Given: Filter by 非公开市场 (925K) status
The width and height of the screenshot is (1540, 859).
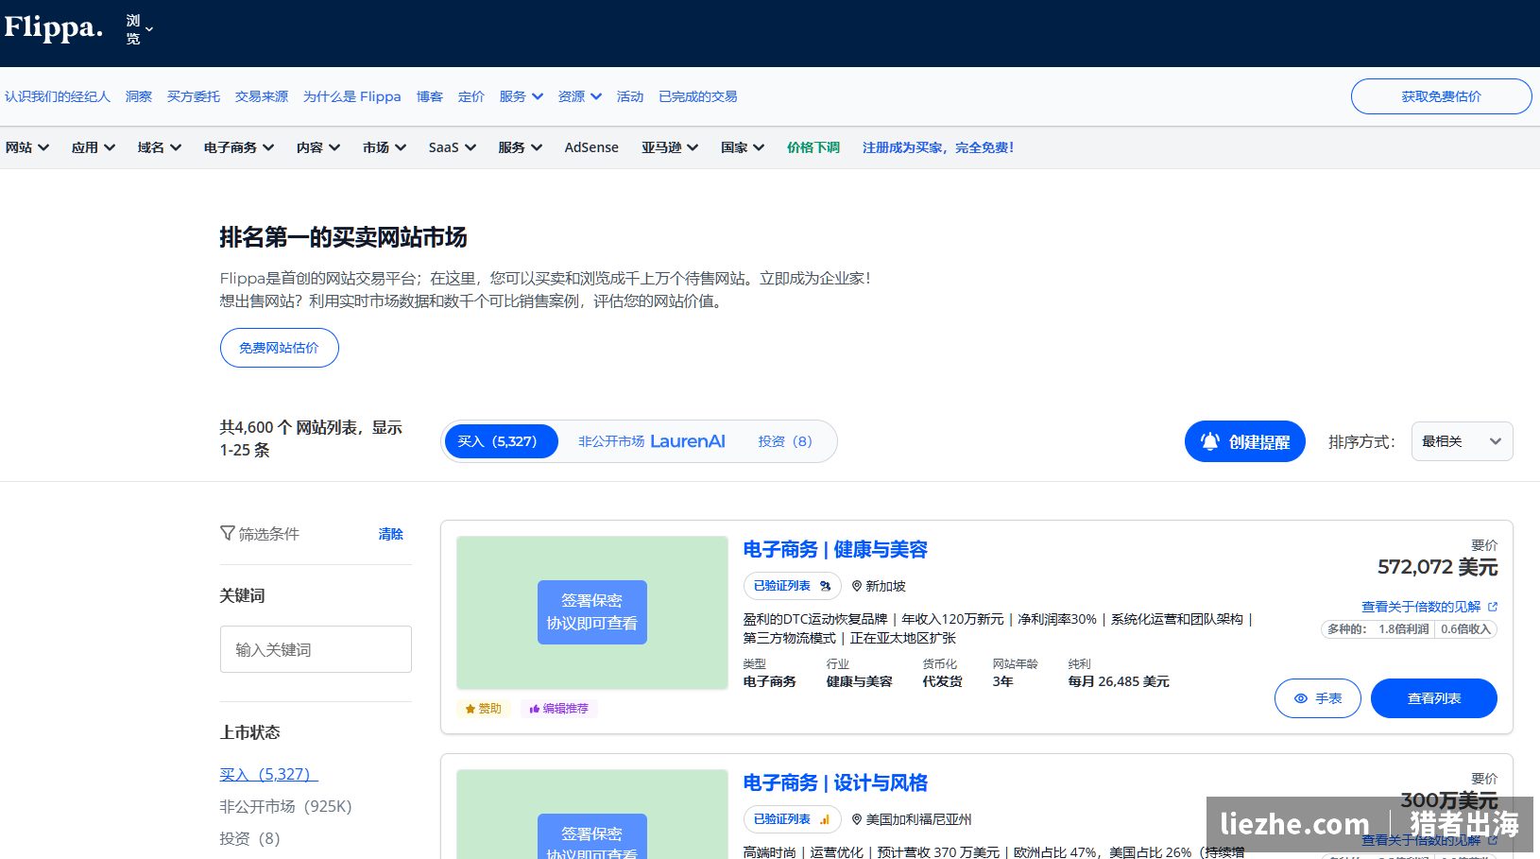Looking at the screenshot, I should point(285,806).
